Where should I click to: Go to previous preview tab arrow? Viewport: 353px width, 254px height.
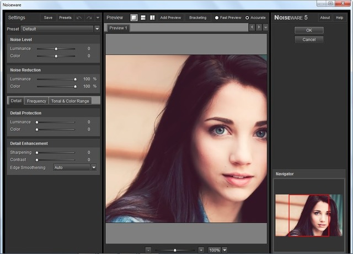click(x=252, y=27)
